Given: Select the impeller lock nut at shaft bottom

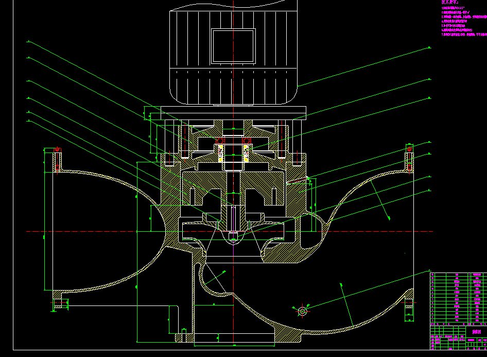Looking at the screenshot, I should click(x=233, y=236).
